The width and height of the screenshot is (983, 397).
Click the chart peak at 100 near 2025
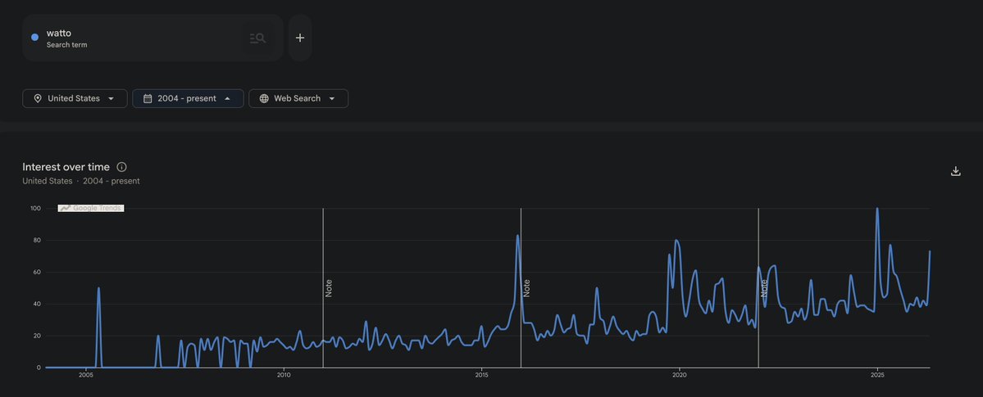877,210
